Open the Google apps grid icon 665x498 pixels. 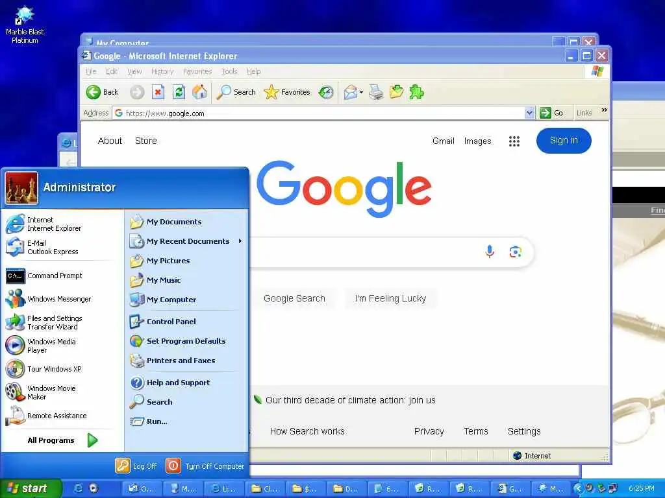click(x=514, y=141)
